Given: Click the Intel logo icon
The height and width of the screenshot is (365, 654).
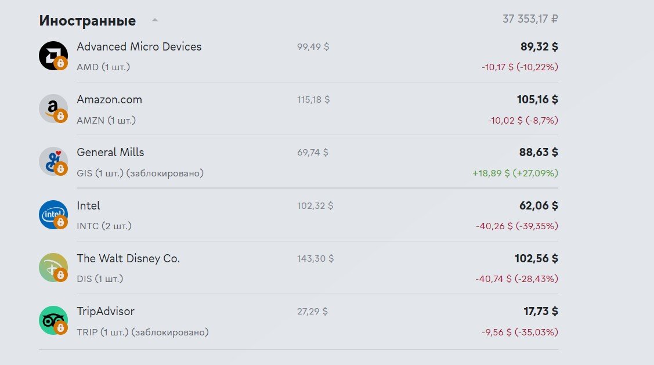Looking at the screenshot, I should coord(53,215).
